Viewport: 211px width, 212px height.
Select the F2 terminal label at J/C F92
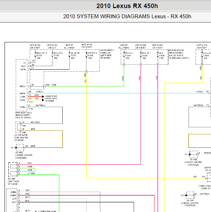[x=12, y=148]
